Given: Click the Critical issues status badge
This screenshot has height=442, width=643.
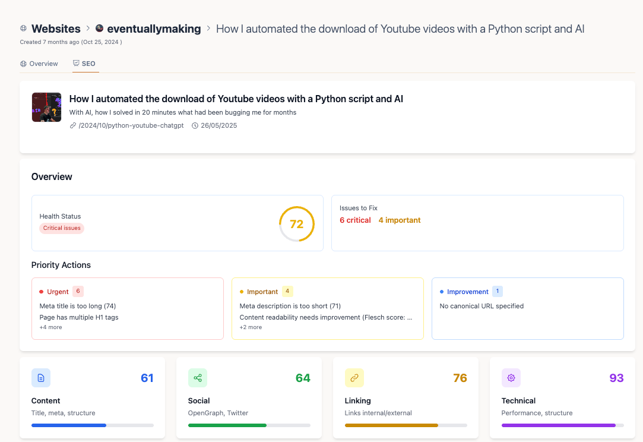Looking at the screenshot, I should (62, 228).
